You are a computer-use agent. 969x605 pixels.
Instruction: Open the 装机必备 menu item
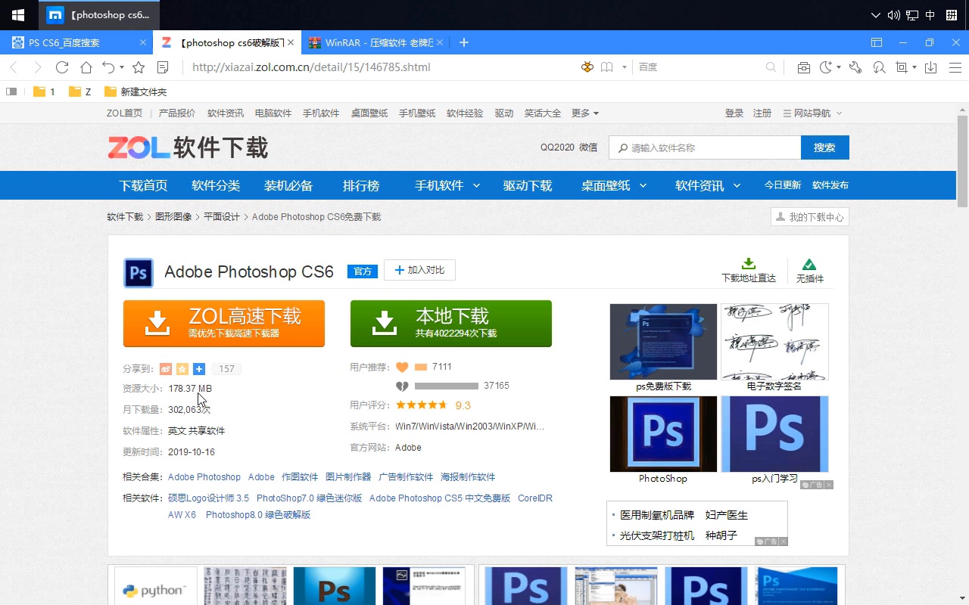click(288, 185)
